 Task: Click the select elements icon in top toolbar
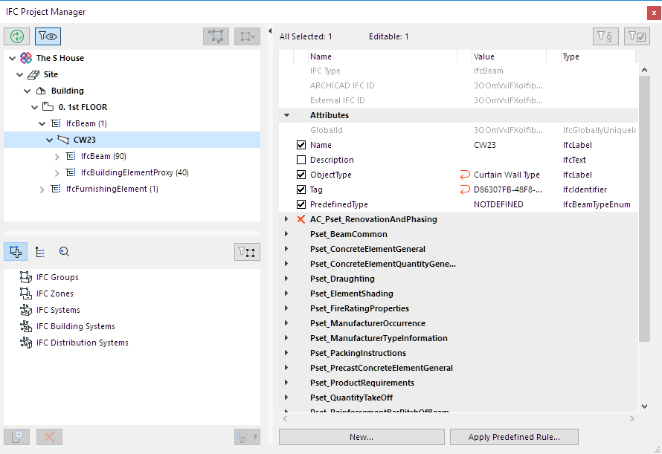216,36
